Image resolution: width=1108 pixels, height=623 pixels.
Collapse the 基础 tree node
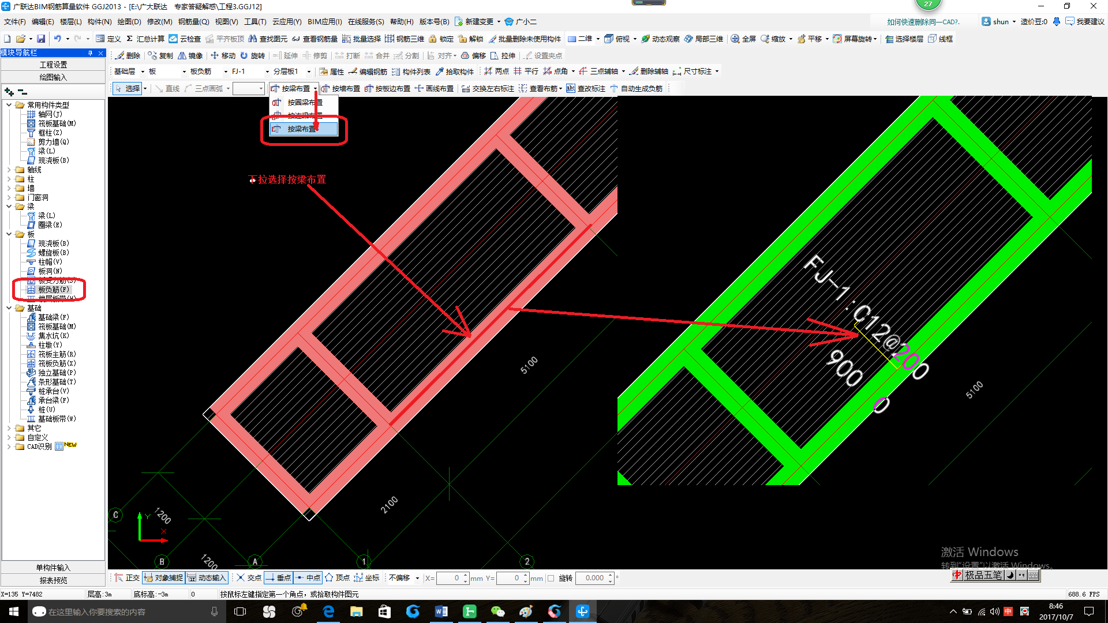coord(9,308)
